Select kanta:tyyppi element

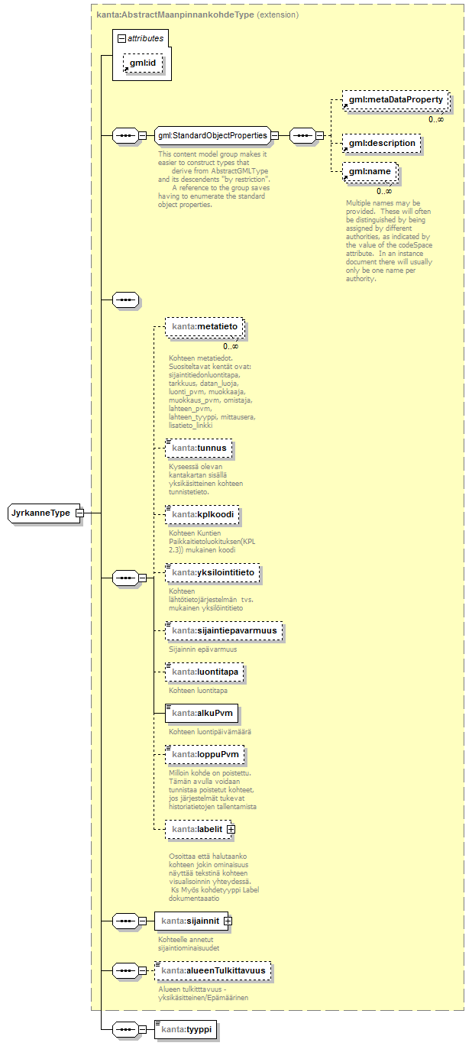pyautogui.click(x=185, y=1029)
